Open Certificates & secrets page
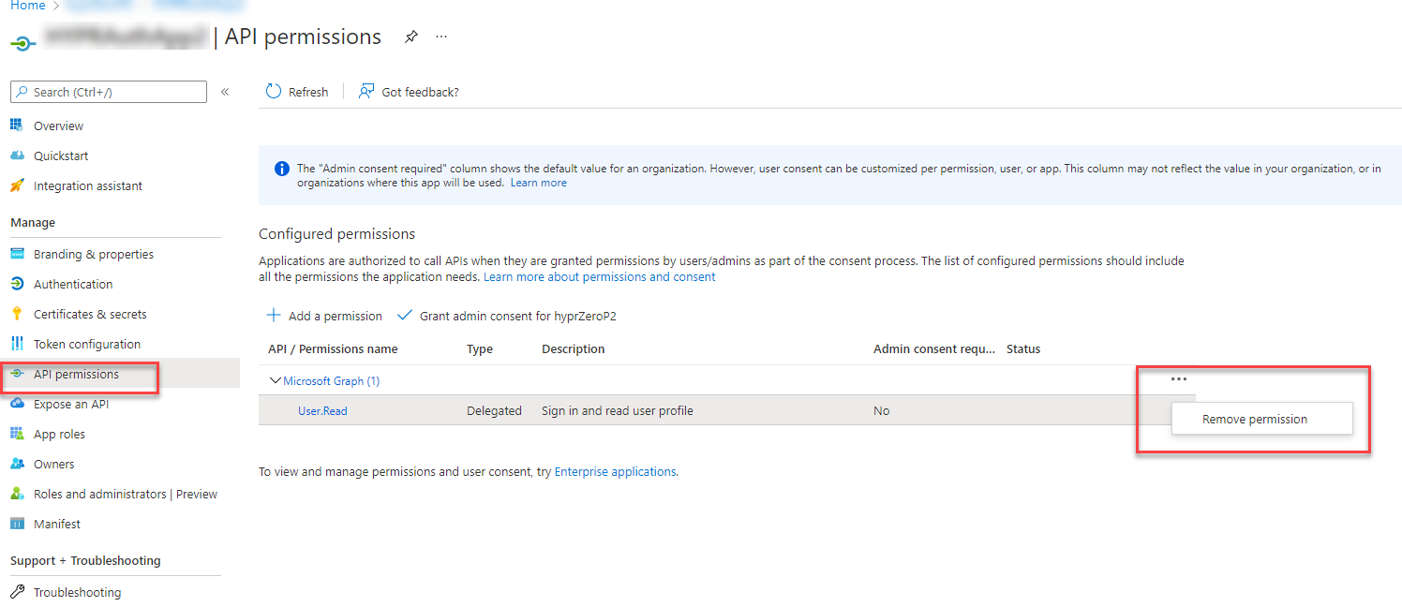Screen dimensions: 1402x607 click(x=90, y=314)
